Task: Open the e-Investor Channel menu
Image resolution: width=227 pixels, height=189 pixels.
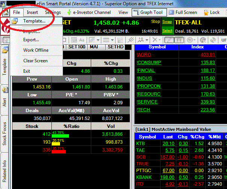Action: click(89, 12)
